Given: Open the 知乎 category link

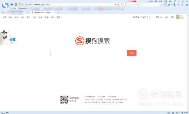Looking at the screenshot, I should (22, 17).
